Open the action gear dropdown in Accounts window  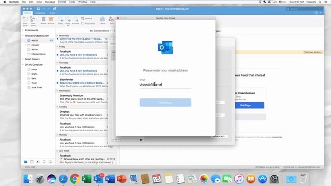141,139
